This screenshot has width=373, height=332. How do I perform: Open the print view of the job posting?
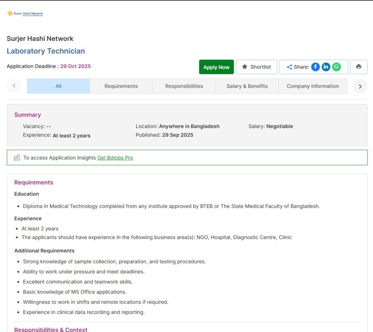click(x=358, y=67)
